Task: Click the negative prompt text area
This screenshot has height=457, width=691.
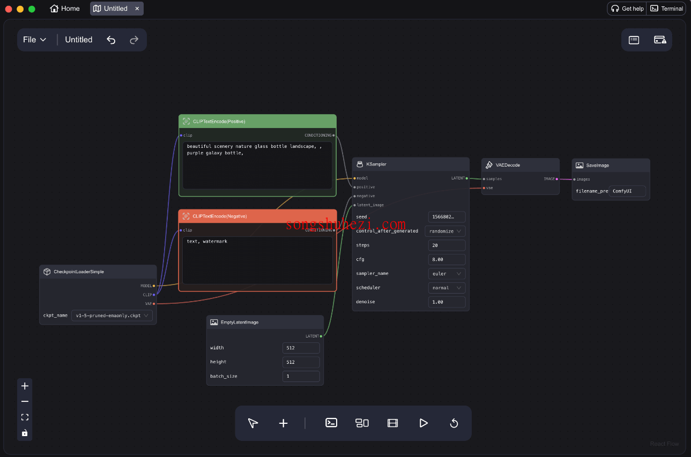Action: 257,260
